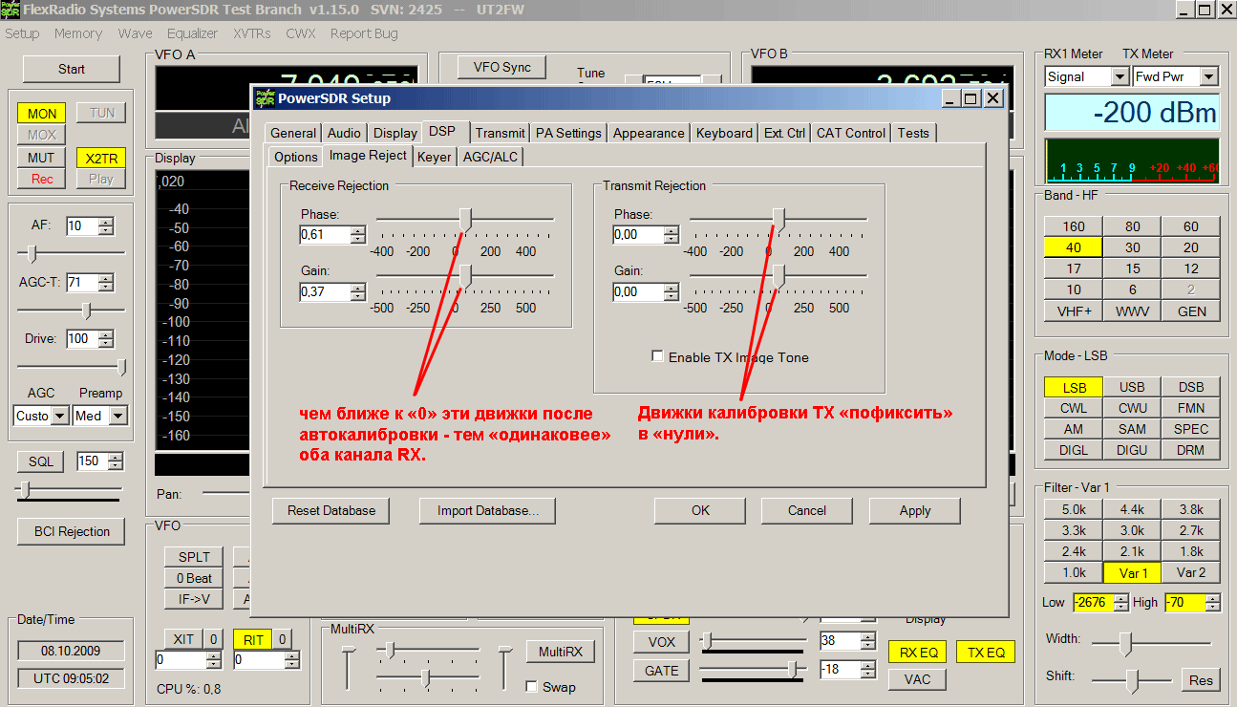Check the MultiRX Swap checkbox
Image resolution: width=1237 pixels, height=707 pixels.
click(532, 687)
